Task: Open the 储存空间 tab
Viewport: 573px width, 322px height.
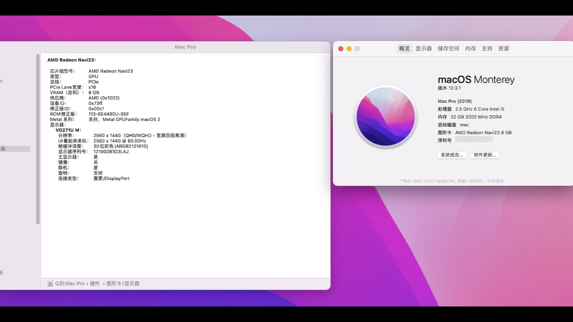Action: tap(448, 49)
